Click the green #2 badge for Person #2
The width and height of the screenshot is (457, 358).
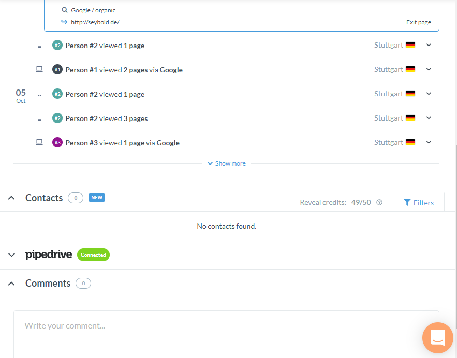click(x=56, y=45)
